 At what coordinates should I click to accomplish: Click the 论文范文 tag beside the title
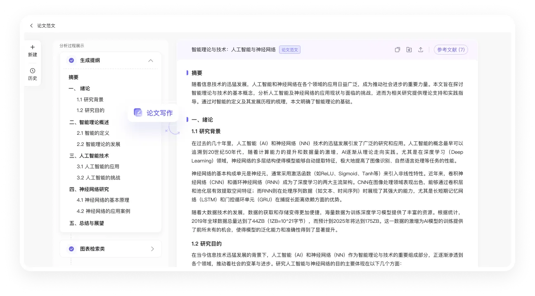pos(289,49)
